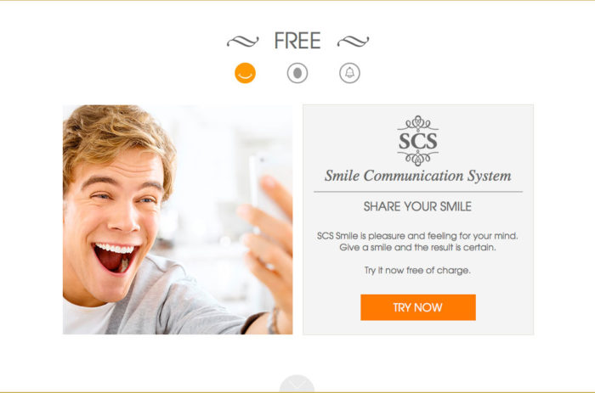Click the swirl ornament left of FREE

243,42
